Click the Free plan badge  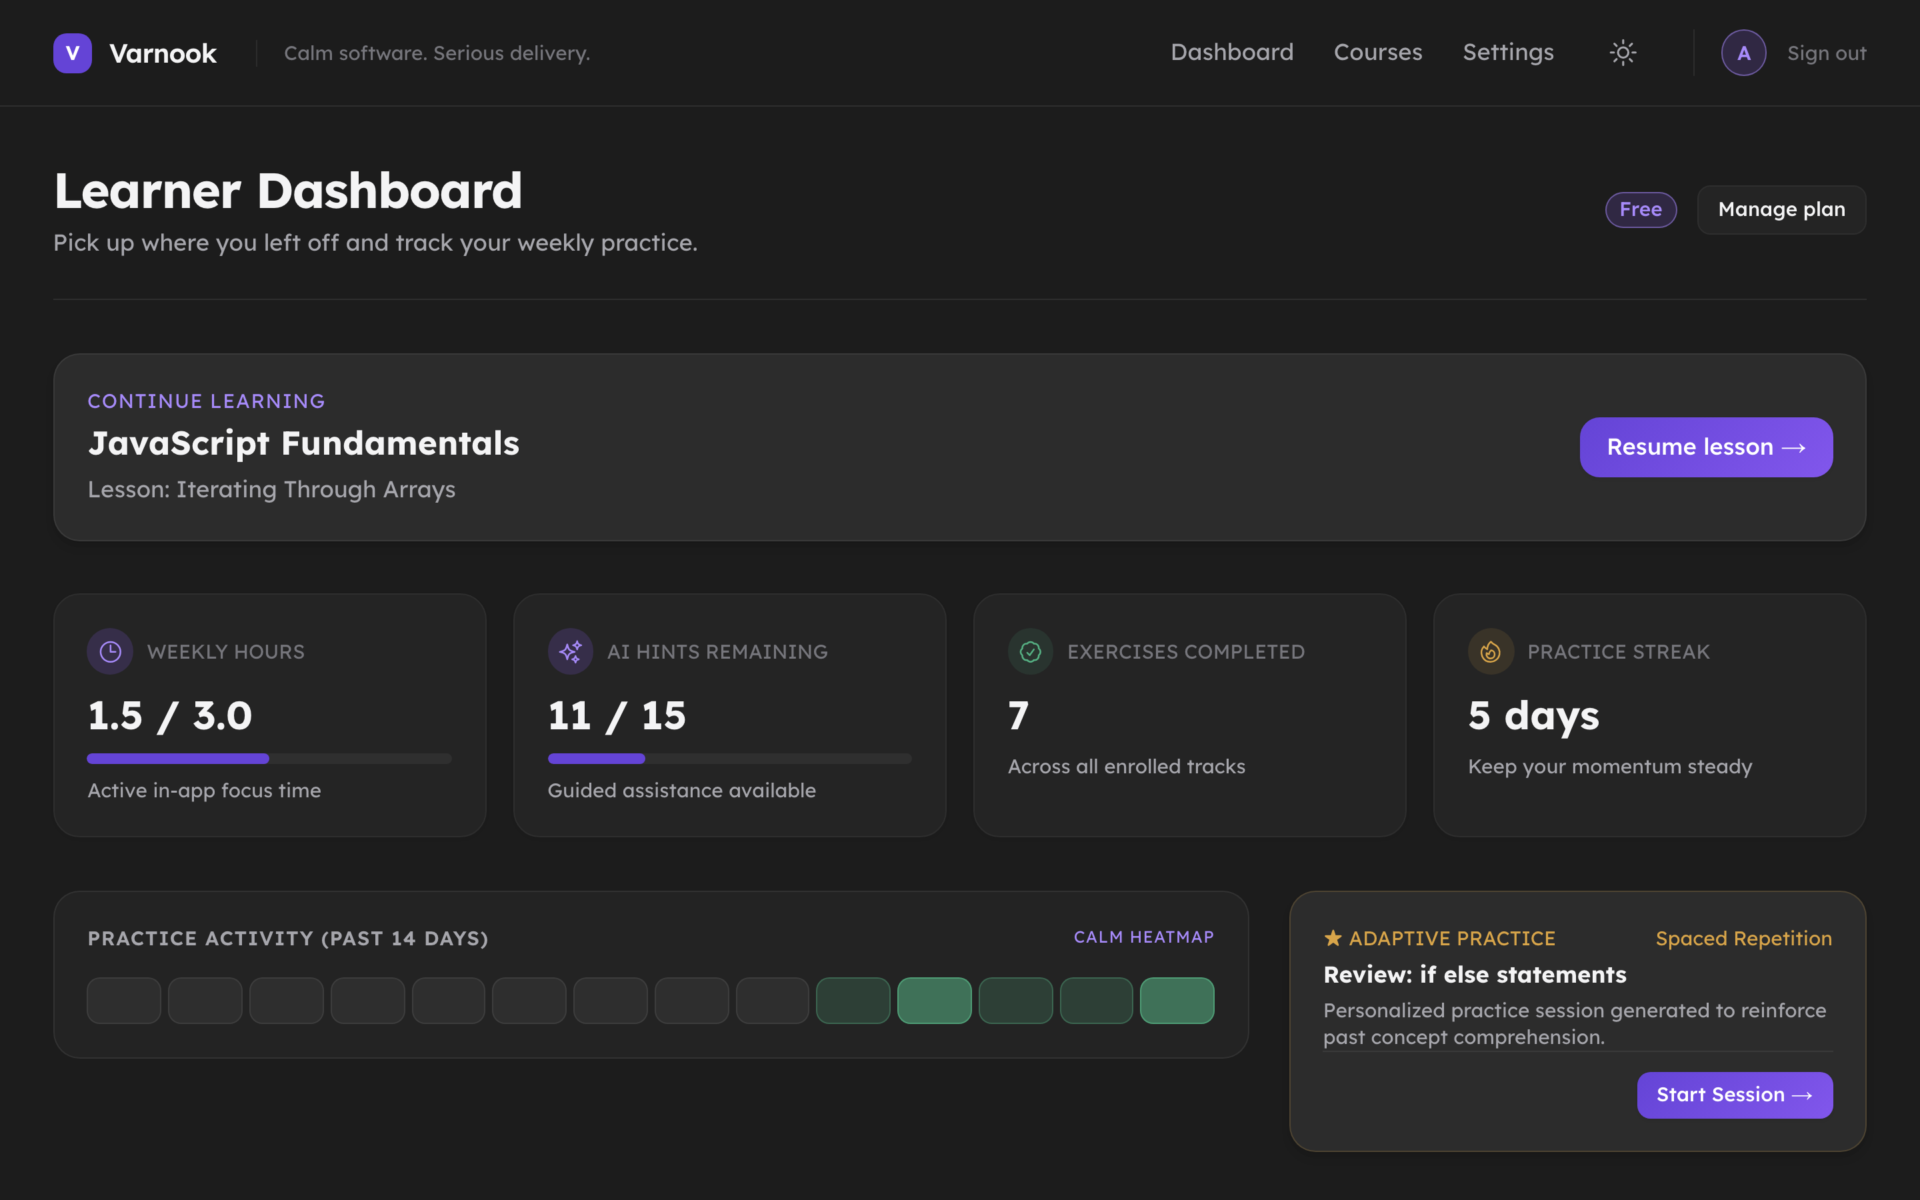tap(1641, 209)
